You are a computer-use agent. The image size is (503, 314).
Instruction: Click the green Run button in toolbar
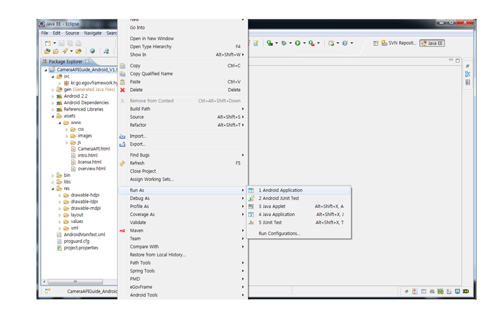(x=297, y=43)
